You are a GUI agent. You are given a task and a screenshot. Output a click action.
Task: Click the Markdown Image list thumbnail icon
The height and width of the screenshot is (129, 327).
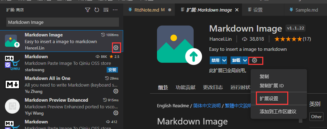12,41
